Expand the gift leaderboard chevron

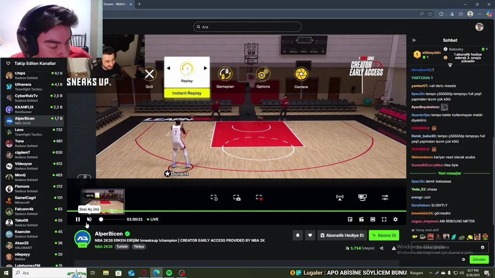tap(450, 65)
